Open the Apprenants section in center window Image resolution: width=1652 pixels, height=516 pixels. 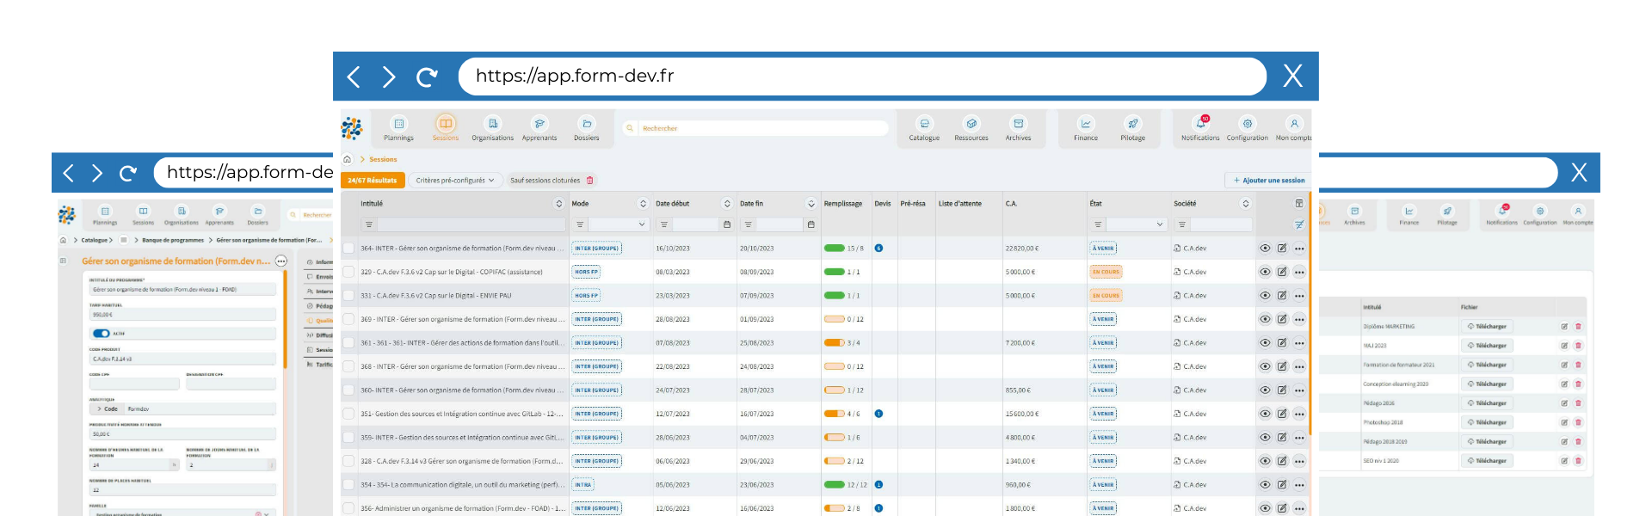tap(539, 127)
